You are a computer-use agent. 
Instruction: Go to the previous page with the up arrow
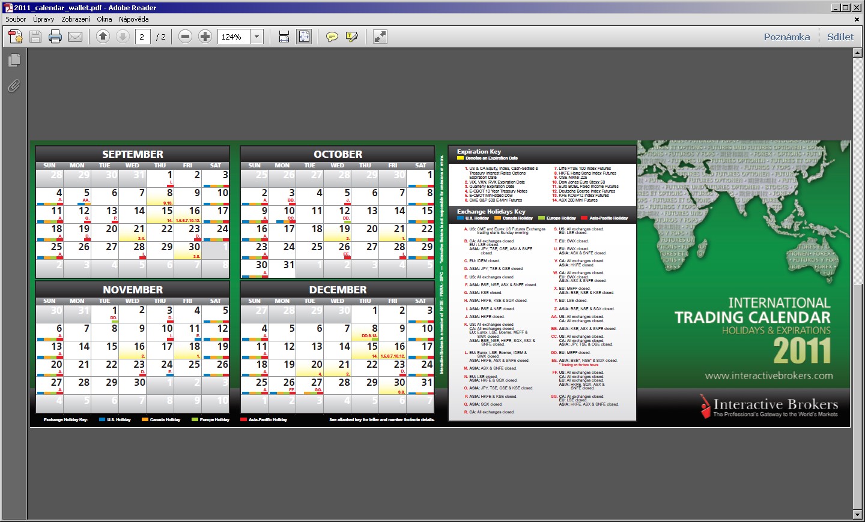pyautogui.click(x=103, y=37)
